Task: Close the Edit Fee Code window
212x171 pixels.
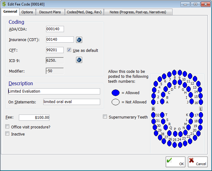Action: click(206, 4)
